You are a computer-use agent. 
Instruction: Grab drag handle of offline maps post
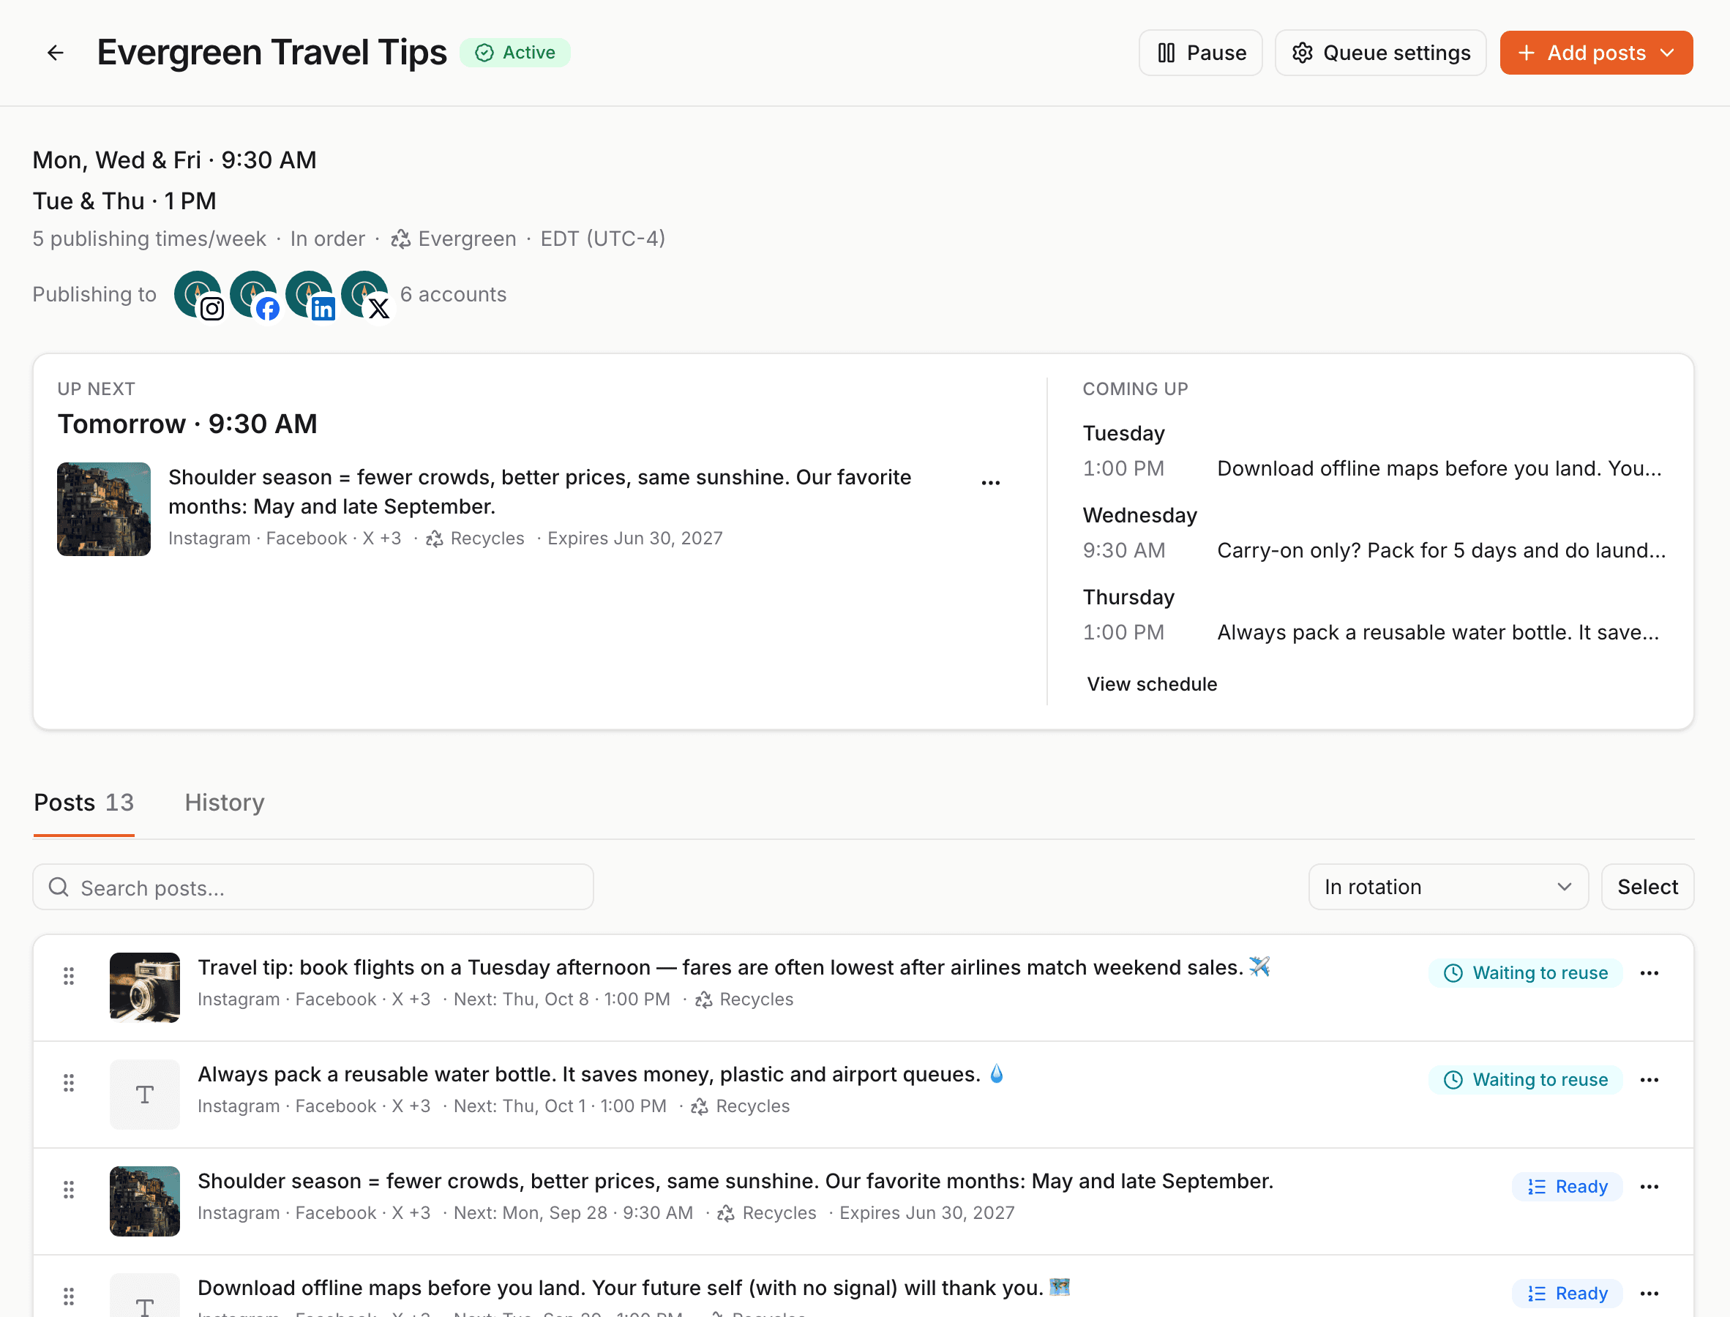(69, 1296)
